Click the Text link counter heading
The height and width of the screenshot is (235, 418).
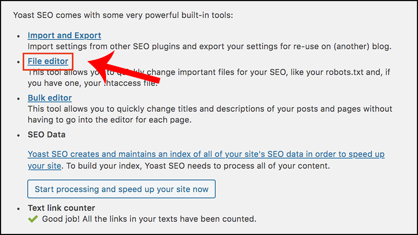(x=61, y=208)
